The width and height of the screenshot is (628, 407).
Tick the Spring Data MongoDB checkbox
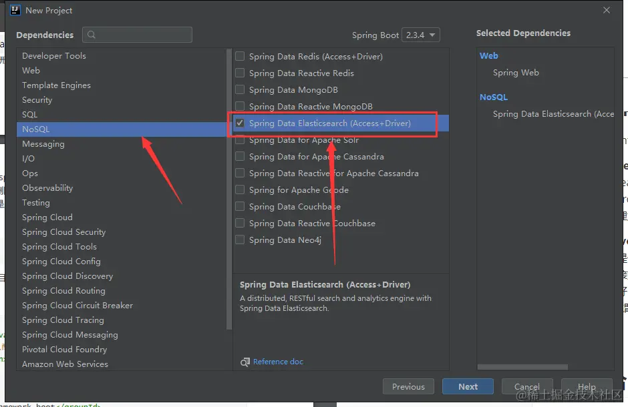240,89
